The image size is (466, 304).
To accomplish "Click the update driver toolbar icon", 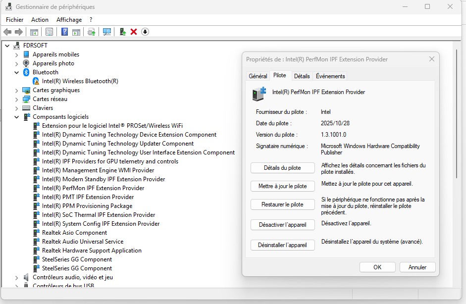I will 92,32.
